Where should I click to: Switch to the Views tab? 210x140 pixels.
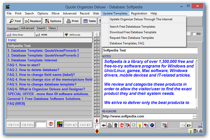pyautogui.click(x=52, y=28)
